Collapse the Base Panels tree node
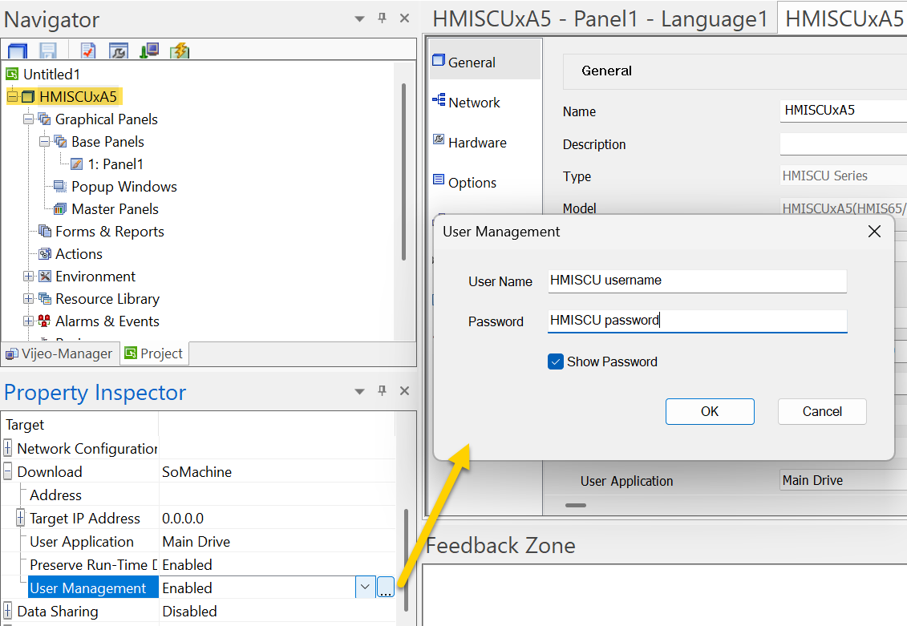Screen dimensions: 907x626 (x=44, y=142)
